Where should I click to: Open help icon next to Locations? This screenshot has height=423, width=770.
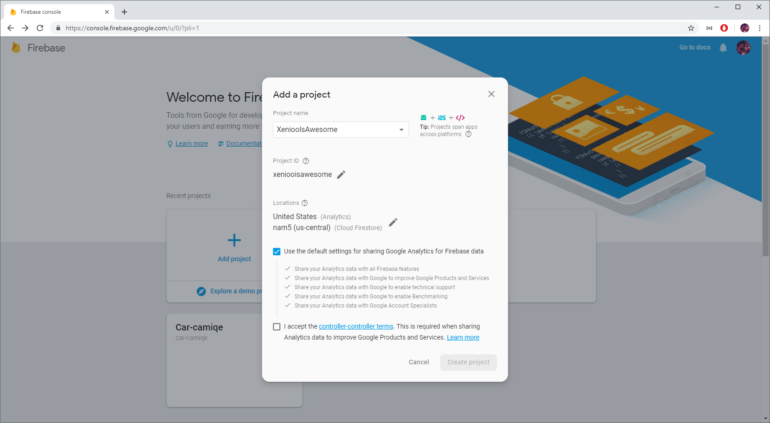305,203
